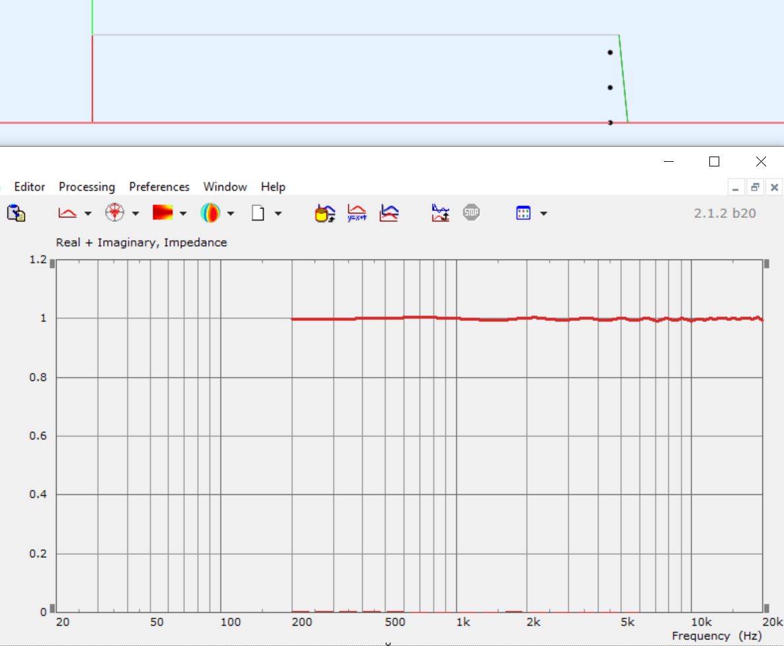Click the middle black dot in background window

tap(610, 87)
